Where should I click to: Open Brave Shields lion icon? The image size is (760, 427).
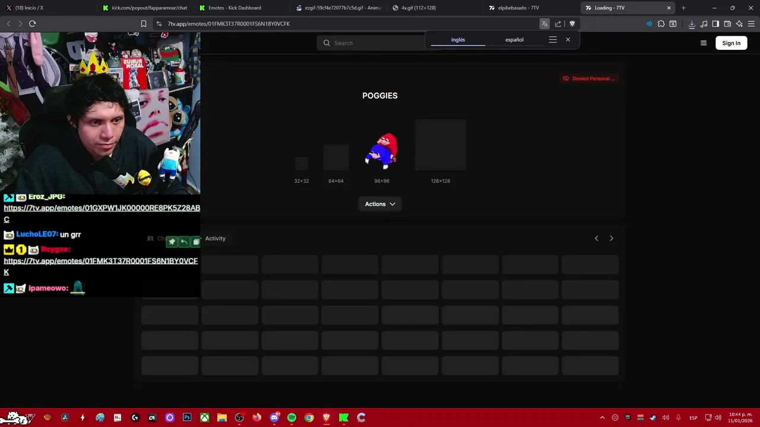coord(572,24)
